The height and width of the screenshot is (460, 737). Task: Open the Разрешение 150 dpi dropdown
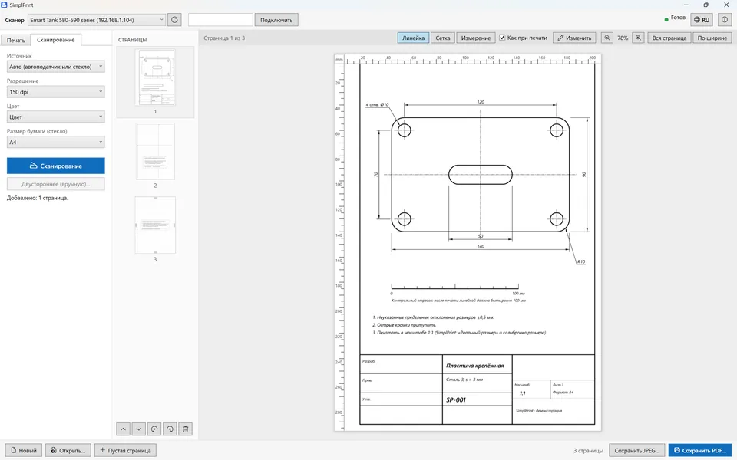(55, 92)
